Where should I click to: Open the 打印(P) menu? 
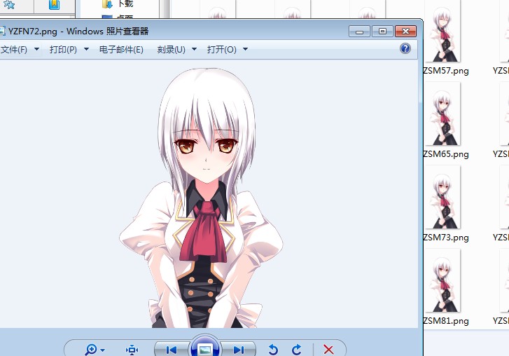tap(63, 50)
